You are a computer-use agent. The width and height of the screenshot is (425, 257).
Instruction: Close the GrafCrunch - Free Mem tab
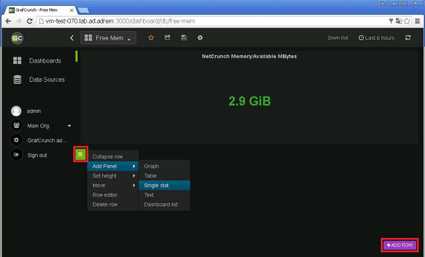(72, 10)
